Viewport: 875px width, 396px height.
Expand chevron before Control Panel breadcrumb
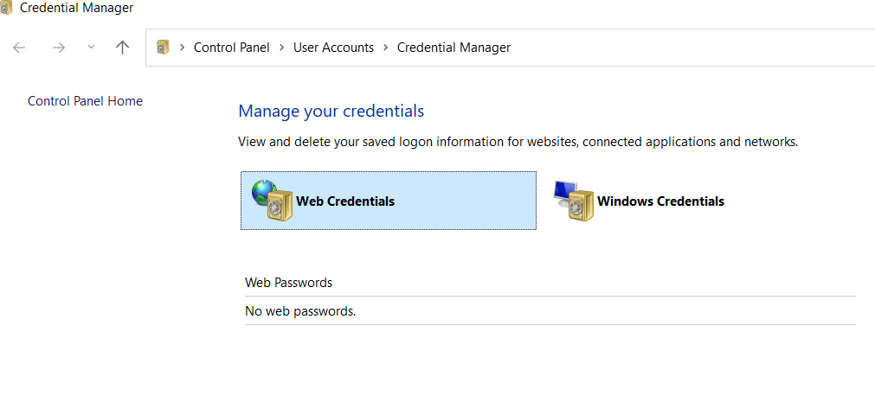[x=182, y=48]
